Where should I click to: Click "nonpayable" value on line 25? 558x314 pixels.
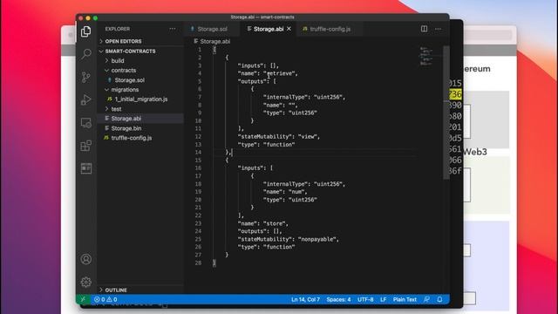point(317,239)
